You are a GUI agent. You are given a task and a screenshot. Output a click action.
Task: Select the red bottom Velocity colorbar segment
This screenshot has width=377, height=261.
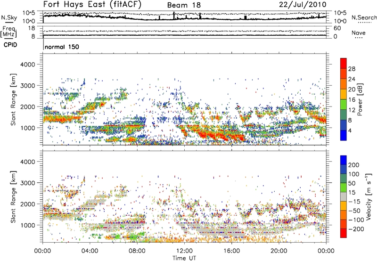344,233
